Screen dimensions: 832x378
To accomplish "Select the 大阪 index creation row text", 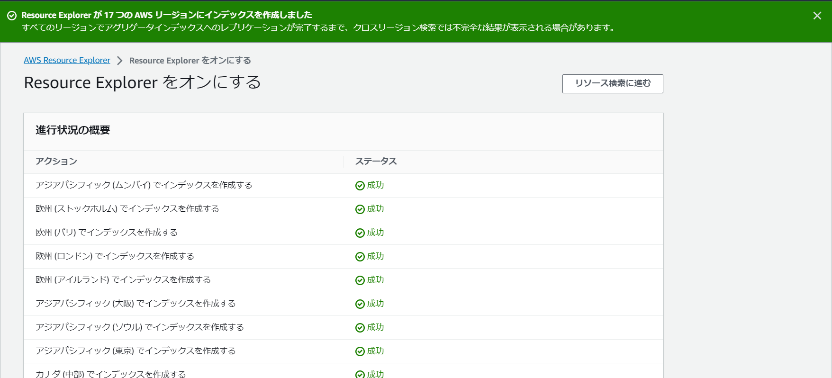I will (x=136, y=304).
